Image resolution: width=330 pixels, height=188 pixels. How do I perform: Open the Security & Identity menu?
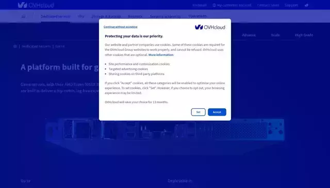[x=165, y=16]
